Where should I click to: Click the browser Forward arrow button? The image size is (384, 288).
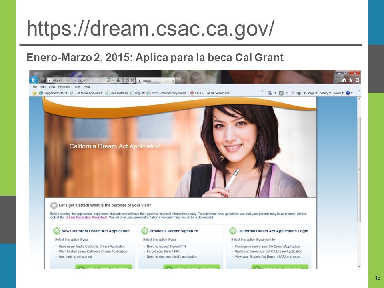coord(42,80)
